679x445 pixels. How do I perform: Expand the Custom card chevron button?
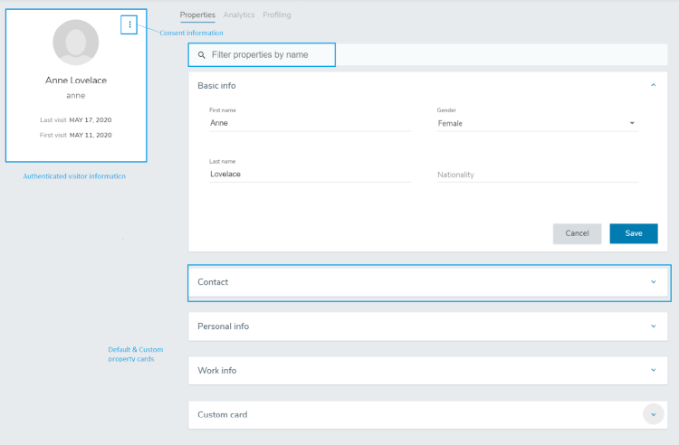[x=653, y=414]
